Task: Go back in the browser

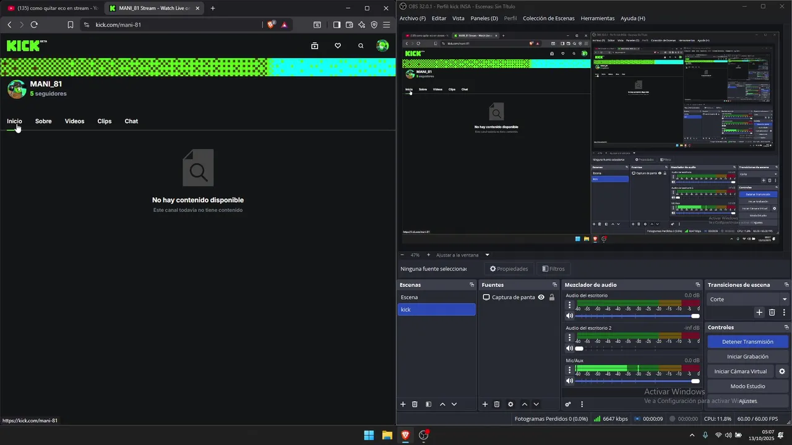Action: click(9, 25)
